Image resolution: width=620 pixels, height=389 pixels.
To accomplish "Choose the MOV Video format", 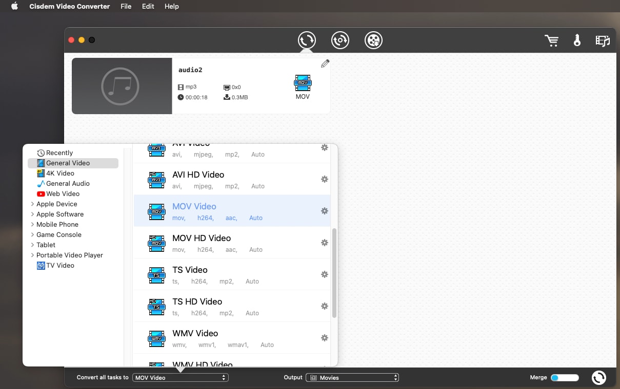I will 232,211.
